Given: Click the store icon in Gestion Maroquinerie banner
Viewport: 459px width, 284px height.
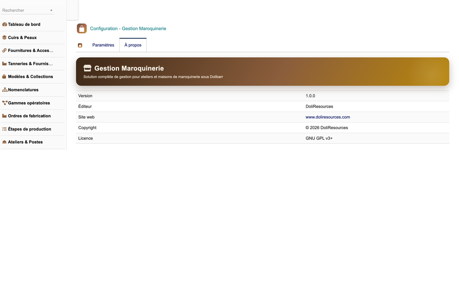Looking at the screenshot, I should 88,68.
